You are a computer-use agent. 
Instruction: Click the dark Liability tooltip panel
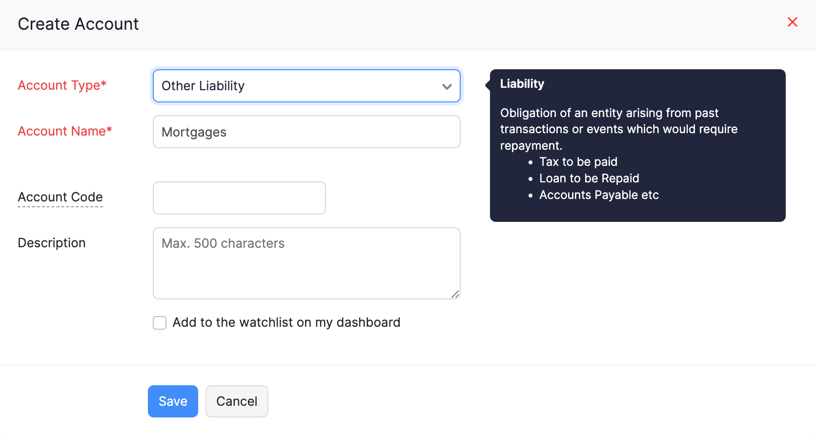coord(637,146)
